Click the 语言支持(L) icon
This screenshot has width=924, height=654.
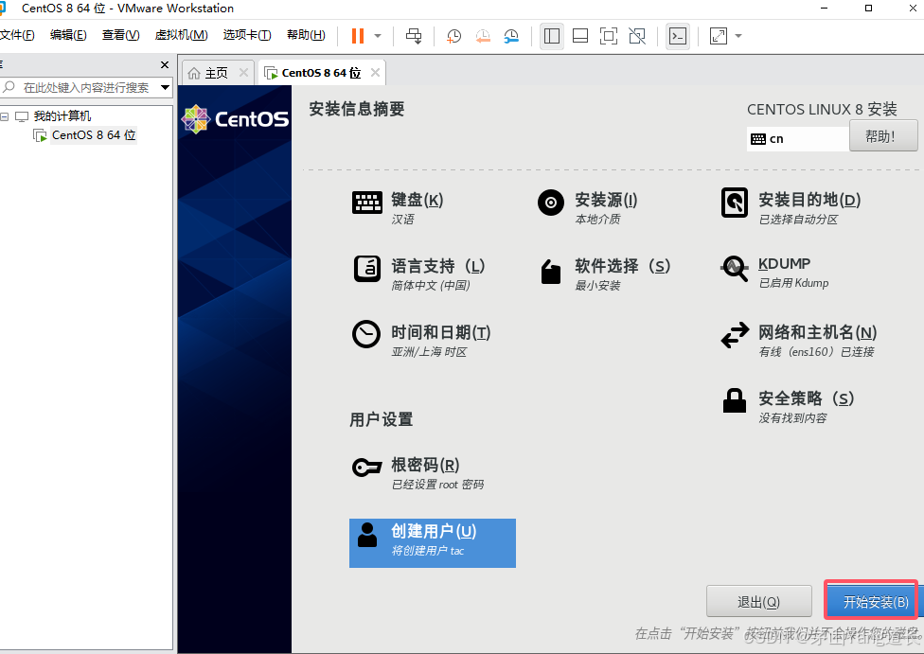pyautogui.click(x=367, y=269)
